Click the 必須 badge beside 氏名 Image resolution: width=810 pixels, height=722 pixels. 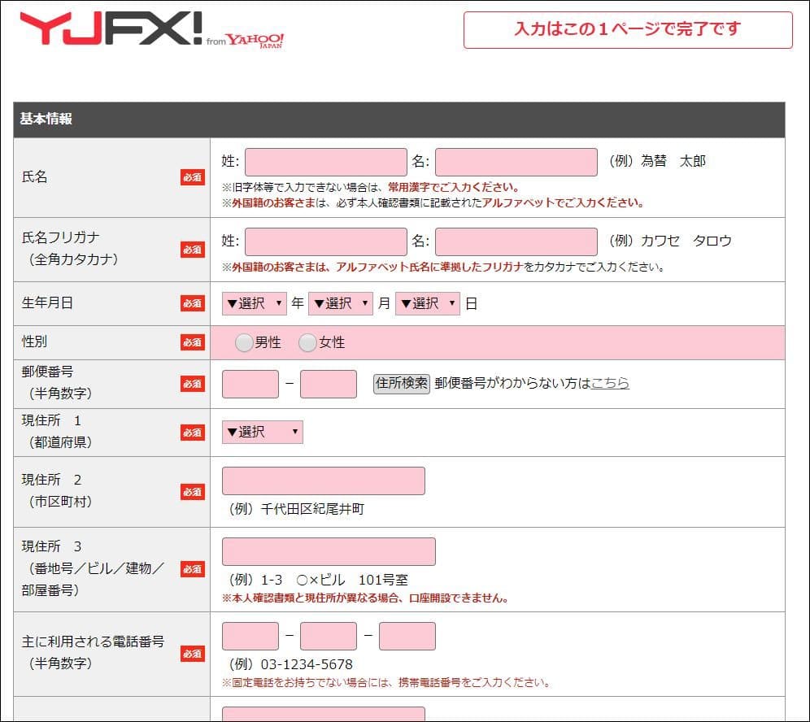[x=193, y=177]
